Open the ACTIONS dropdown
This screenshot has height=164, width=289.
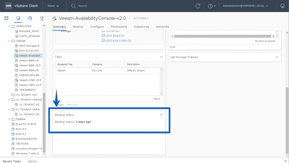pyautogui.click(x=141, y=18)
